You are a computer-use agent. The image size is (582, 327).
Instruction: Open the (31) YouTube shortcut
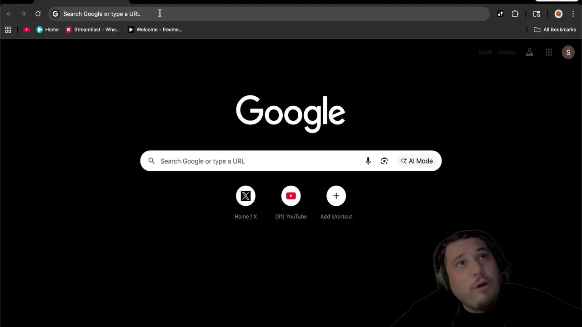click(291, 203)
